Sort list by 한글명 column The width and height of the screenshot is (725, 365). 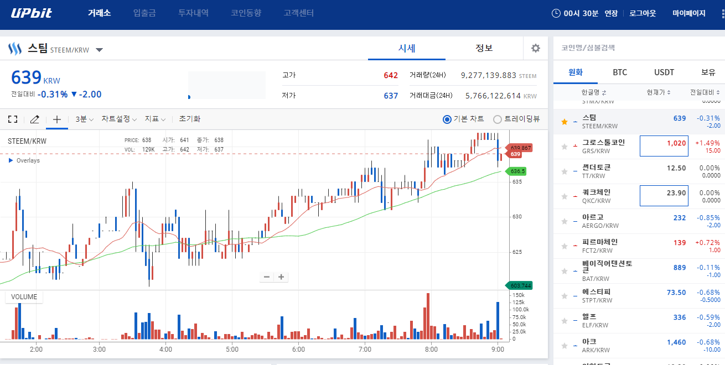(594, 92)
